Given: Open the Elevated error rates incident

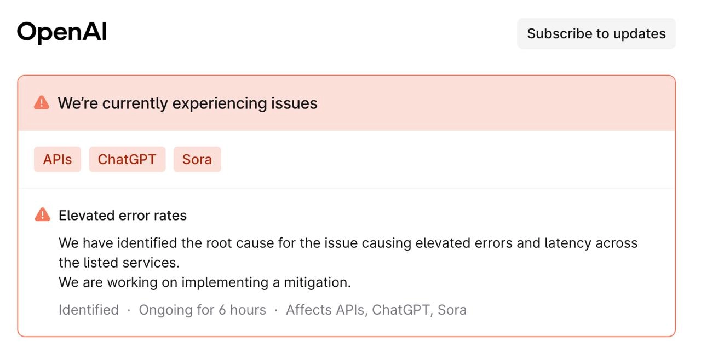Looking at the screenshot, I should (x=123, y=216).
